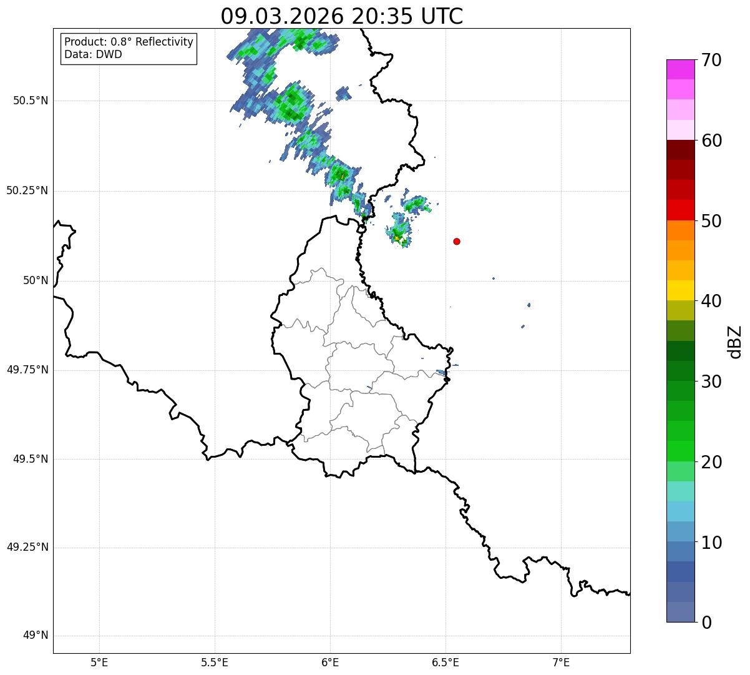Click the Product: 0.8° Reflectivity label
Image resolution: width=750 pixels, height=675 pixels.
pos(129,42)
